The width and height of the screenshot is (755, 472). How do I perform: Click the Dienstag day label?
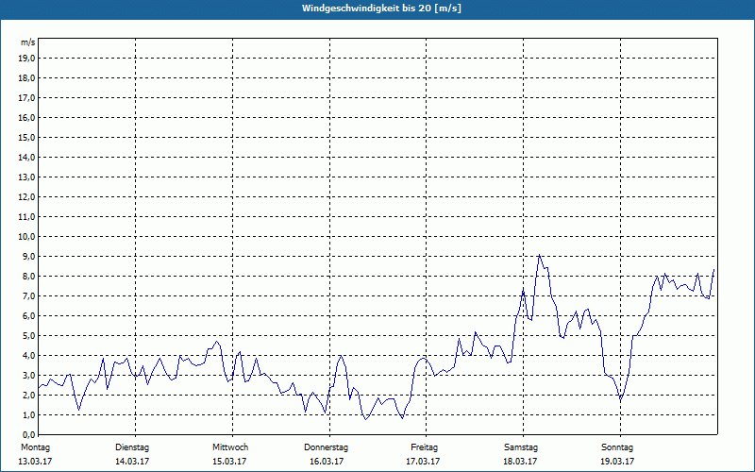tap(132, 447)
